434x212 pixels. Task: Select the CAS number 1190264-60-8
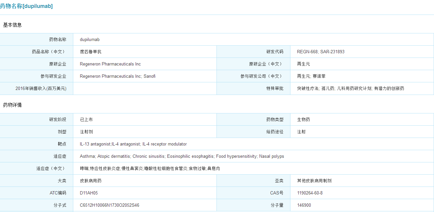click(x=310, y=193)
